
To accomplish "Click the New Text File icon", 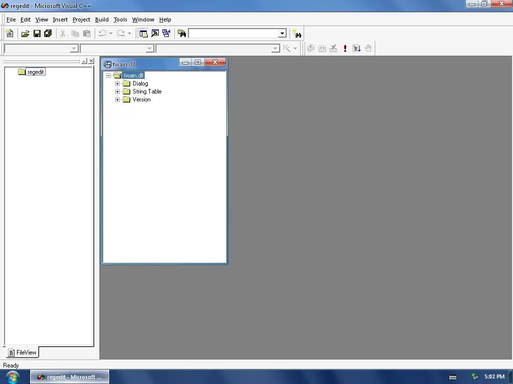I will click(x=10, y=33).
